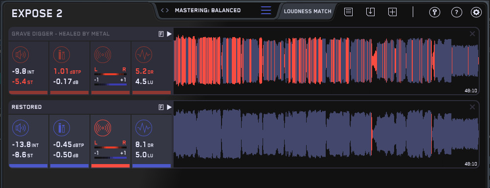Click the Grave Digger waveform display

[326, 61]
